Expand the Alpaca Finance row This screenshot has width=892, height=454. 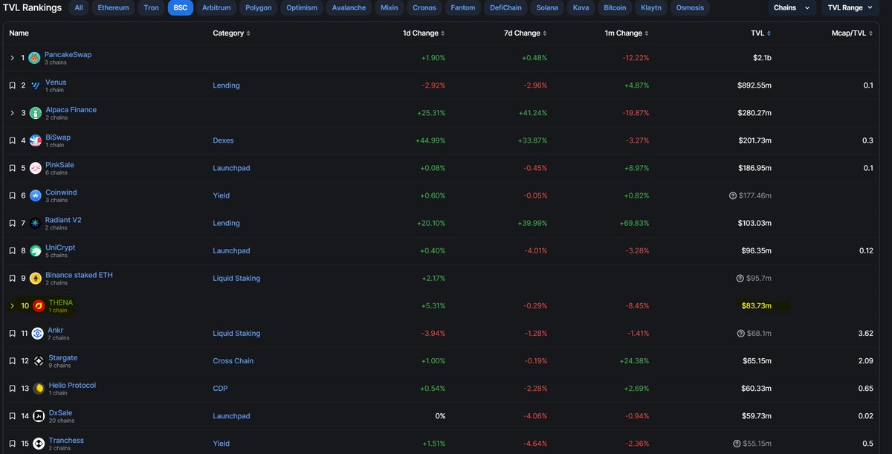[x=12, y=113]
